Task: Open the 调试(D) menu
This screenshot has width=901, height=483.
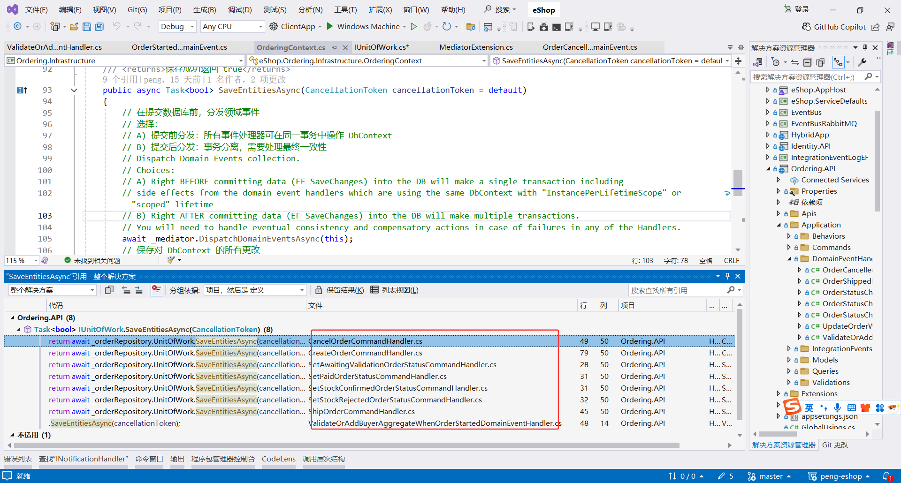Action: point(240,10)
